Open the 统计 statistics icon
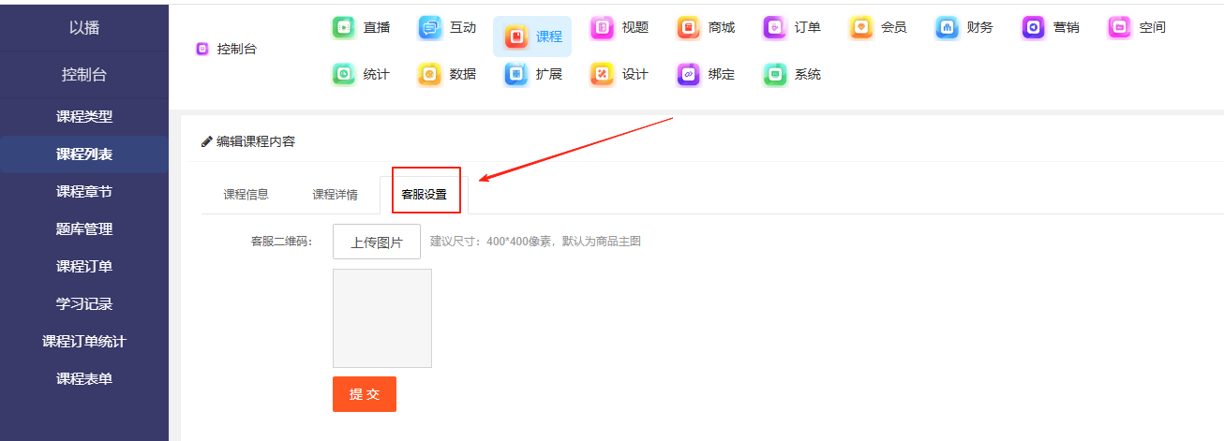Image resolution: width=1224 pixels, height=441 pixels. coord(344,75)
